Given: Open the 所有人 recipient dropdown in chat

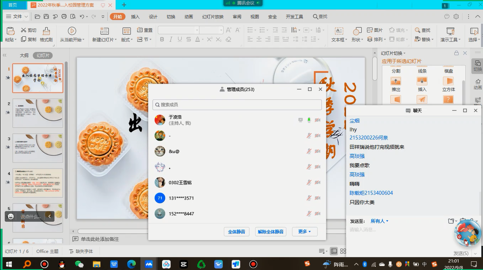Looking at the screenshot, I should (379, 221).
